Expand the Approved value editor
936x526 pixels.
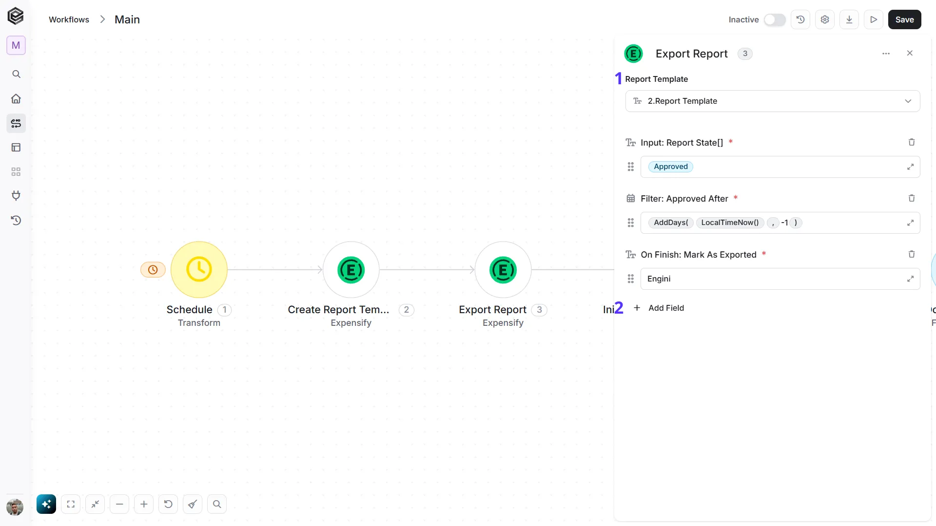coord(910,167)
